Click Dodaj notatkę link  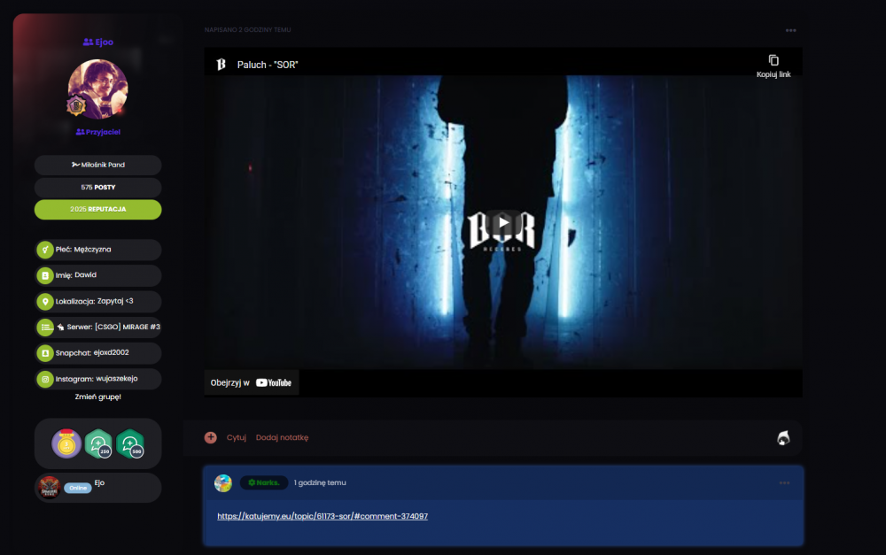click(x=282, y=437)
